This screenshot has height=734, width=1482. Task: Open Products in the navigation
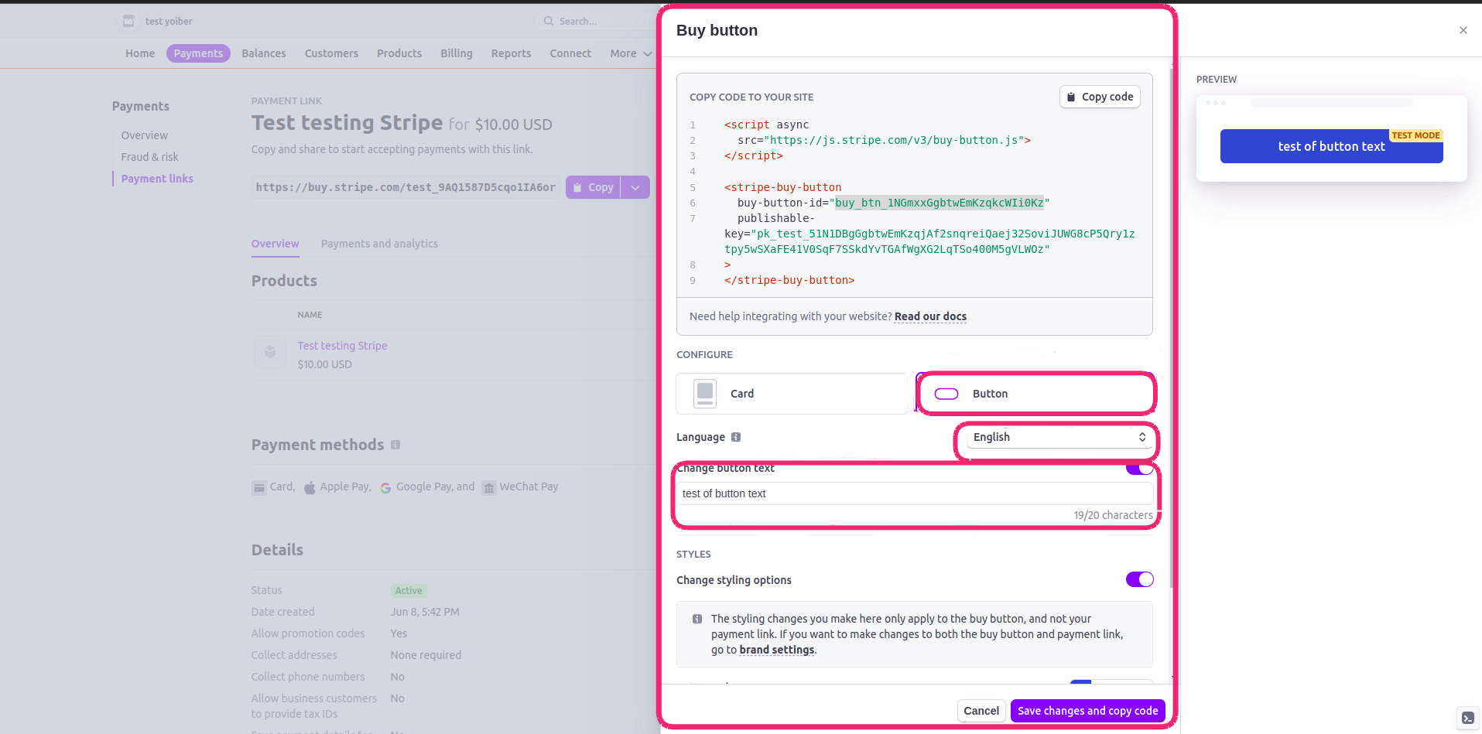399,53
